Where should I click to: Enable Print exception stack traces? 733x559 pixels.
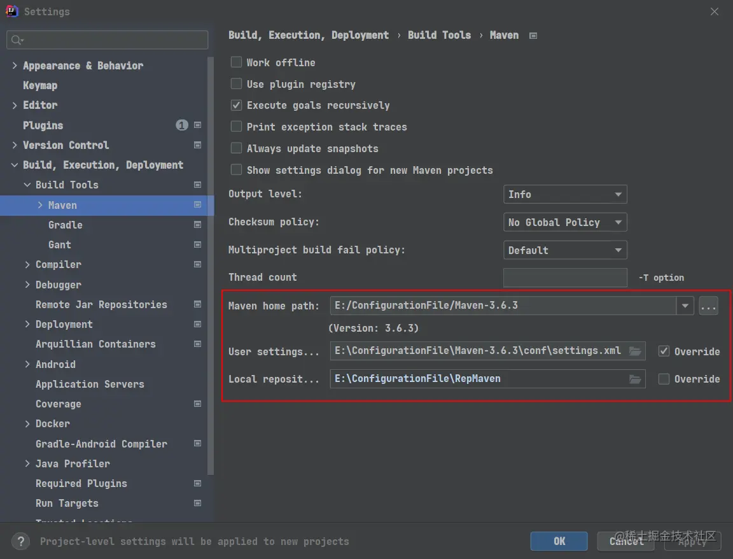pyautogui.click(x=237, y=126)
